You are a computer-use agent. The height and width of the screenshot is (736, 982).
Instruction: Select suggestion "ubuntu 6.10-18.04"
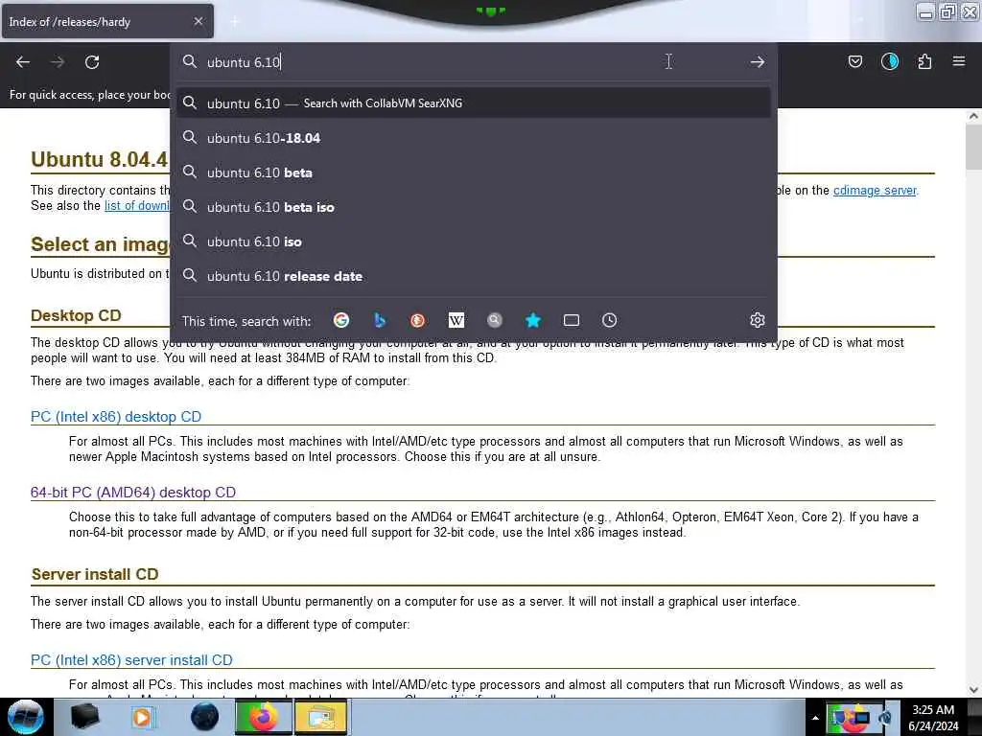click(x=474, y=138)
